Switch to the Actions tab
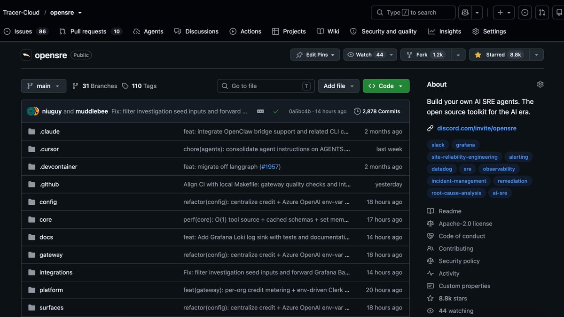Screen dimensions: 564x317 point(245,31)
